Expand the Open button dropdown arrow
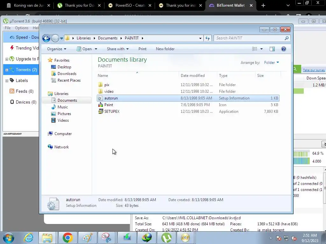The height and width of the screenshot is (244, 326). point(96,49)
